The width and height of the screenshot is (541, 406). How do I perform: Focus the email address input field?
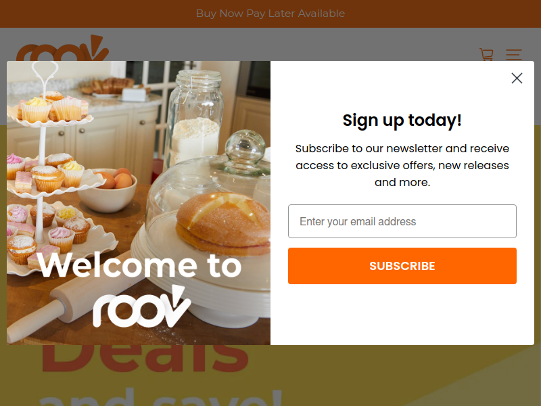click(402, 221)
